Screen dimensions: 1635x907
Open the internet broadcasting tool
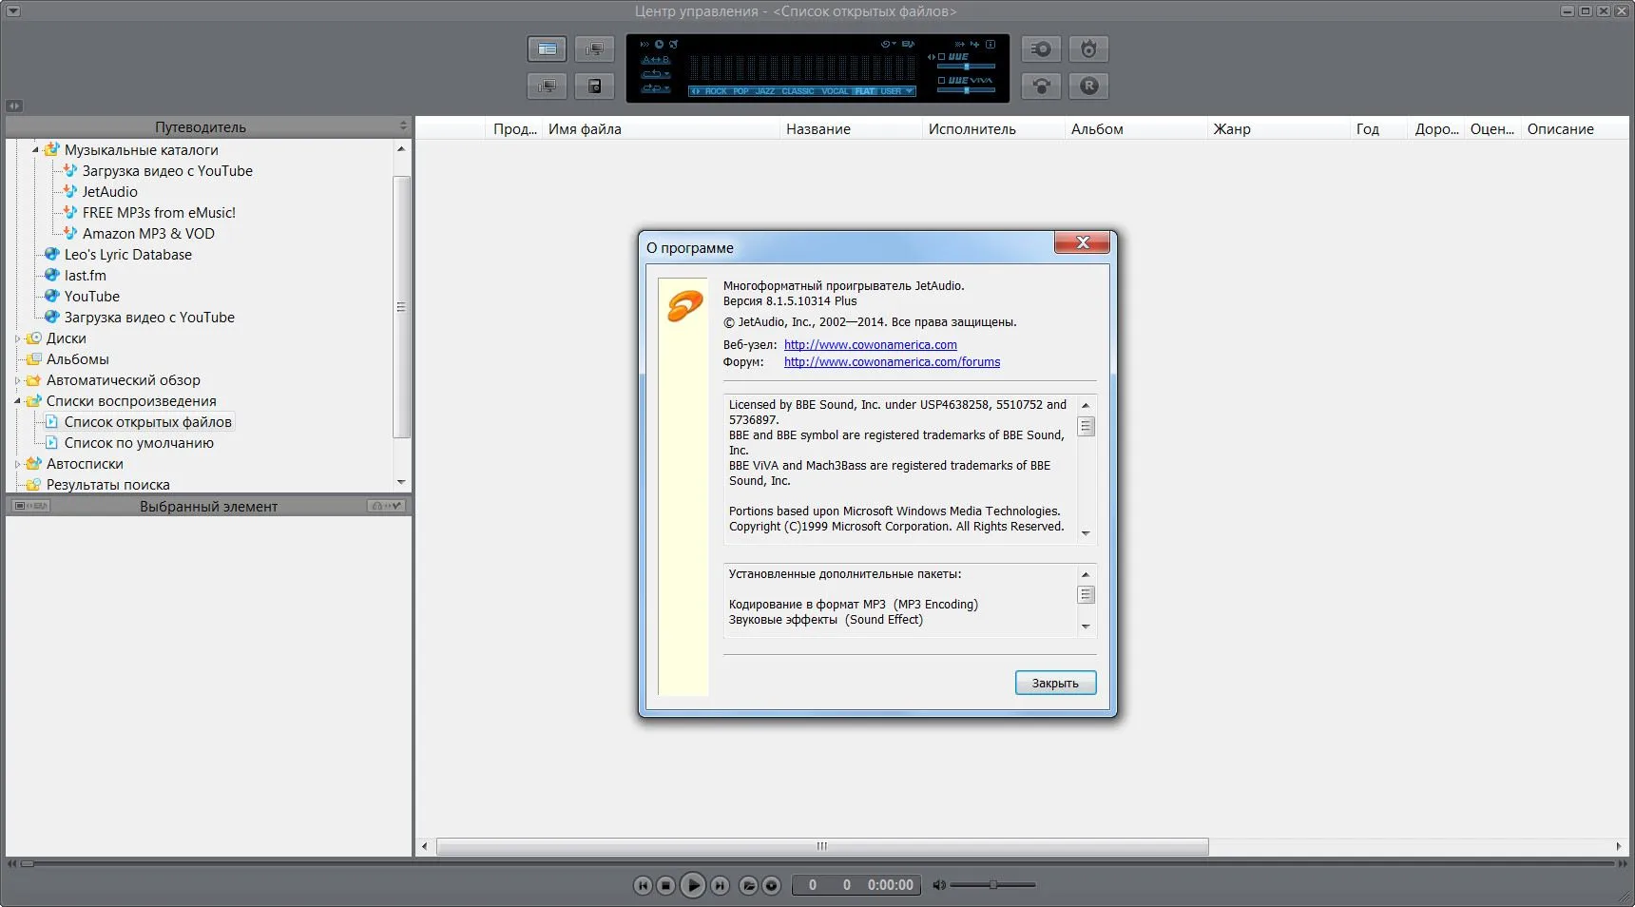(x=1041, y=87)
